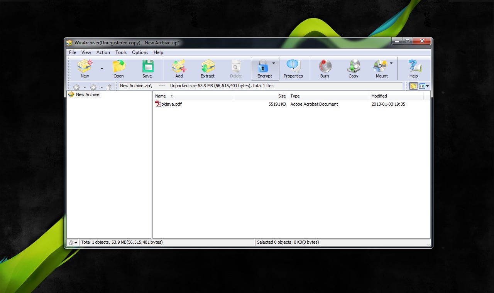Open the View menu
494x293 pixels.
86,52
